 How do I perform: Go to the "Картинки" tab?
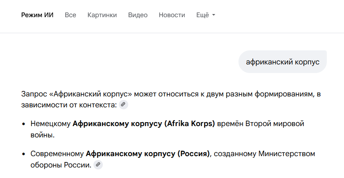pyautogui.click(x=102, y=15)
